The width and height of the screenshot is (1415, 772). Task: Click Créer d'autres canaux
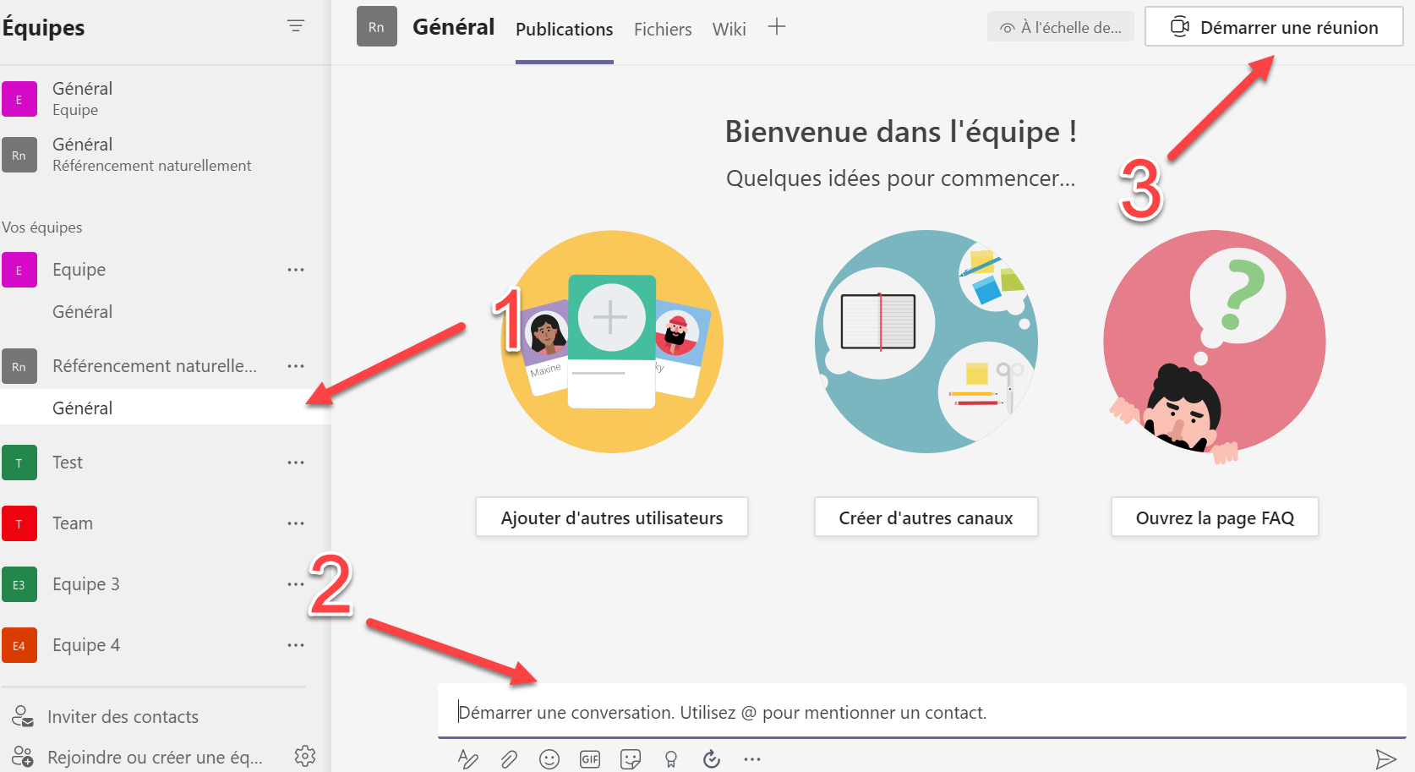click(926, 517)
